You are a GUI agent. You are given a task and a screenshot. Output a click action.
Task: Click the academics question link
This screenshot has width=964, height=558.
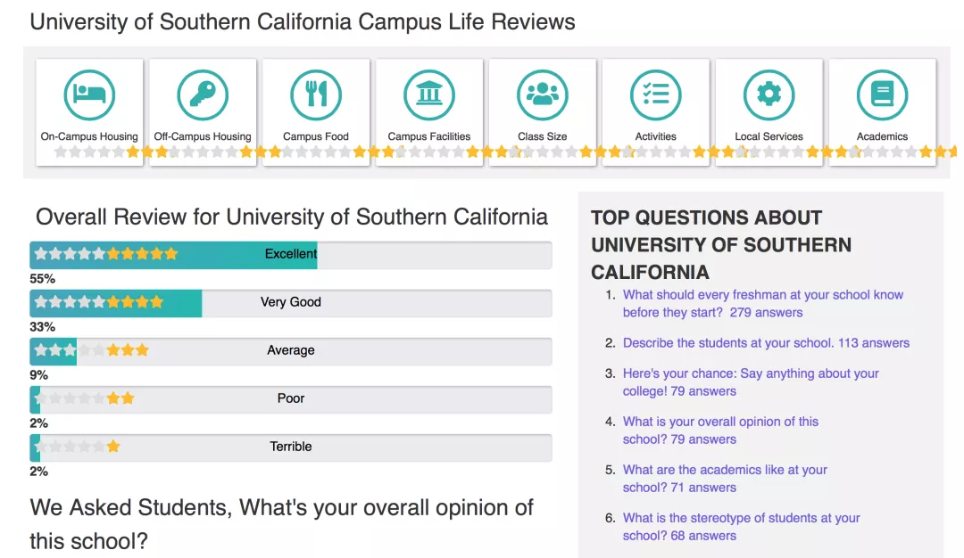click(725, 479)
